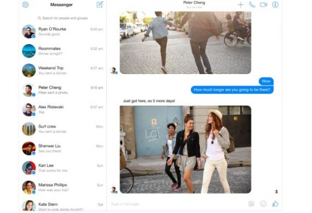
Task: Select the Weekend Trip conversation
Action: (x=63, y=70)
